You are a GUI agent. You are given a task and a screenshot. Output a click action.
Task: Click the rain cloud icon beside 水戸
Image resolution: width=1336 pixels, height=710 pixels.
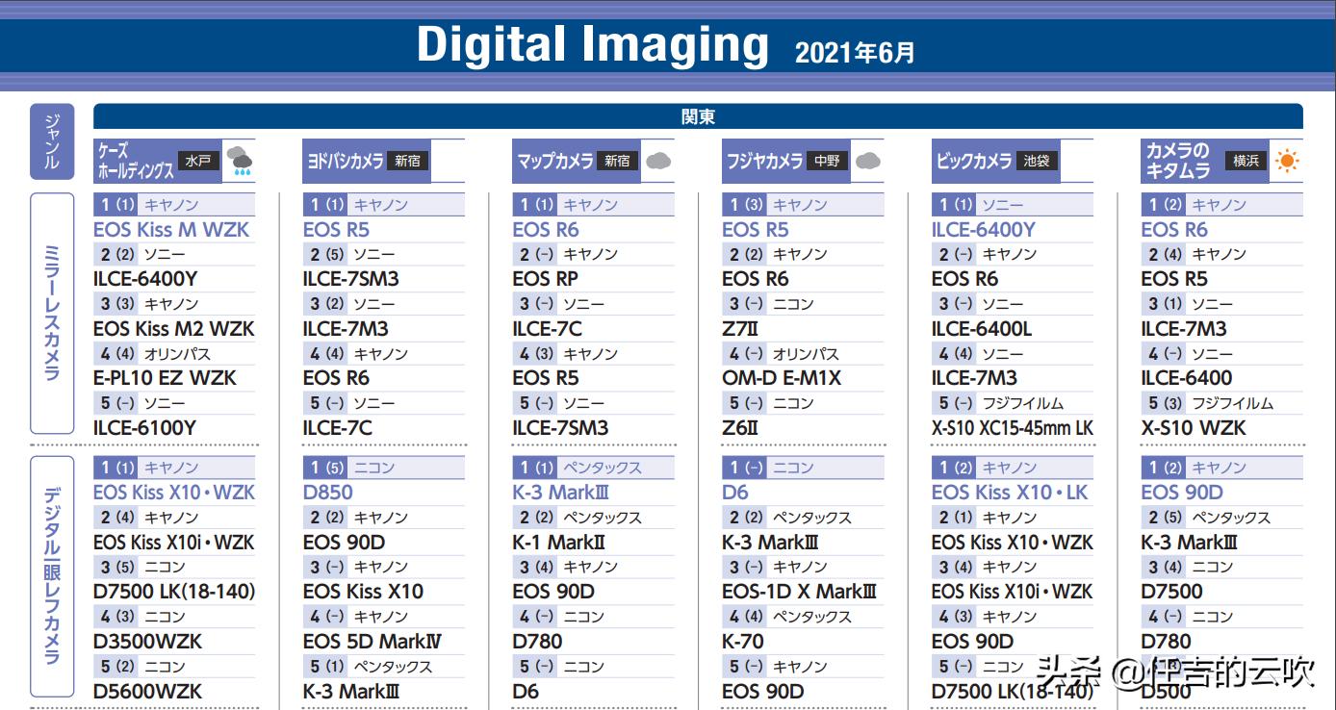[241, 161]
